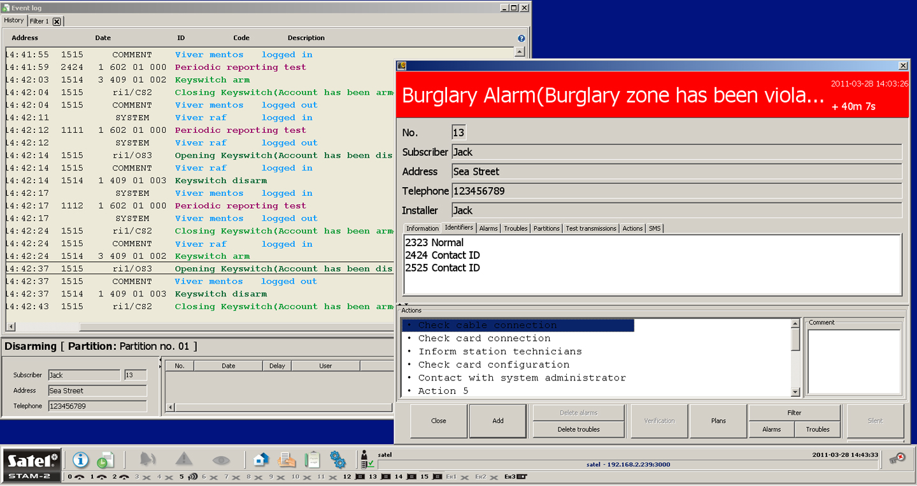The height and width of the screenshot is (486, 917).
Task: Click the Plans button
Action: click(718, 420)
